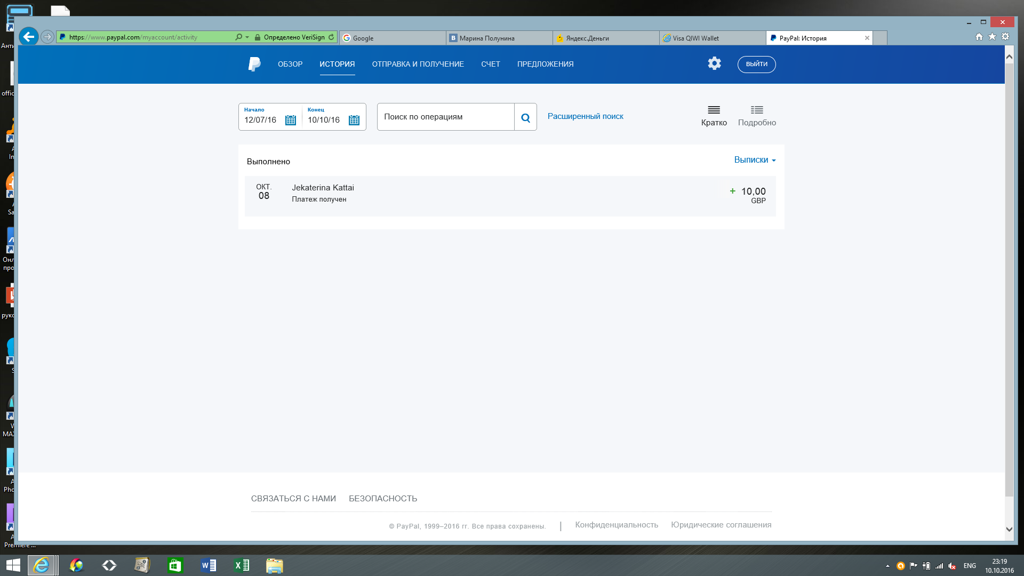
Task: Click the PayPal logo icon
Action: pos(254,64)
